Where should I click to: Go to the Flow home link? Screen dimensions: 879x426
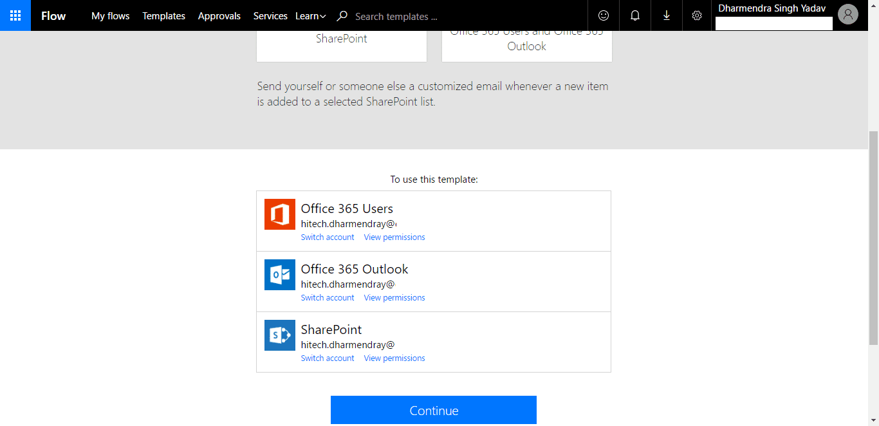pos(53,16)
